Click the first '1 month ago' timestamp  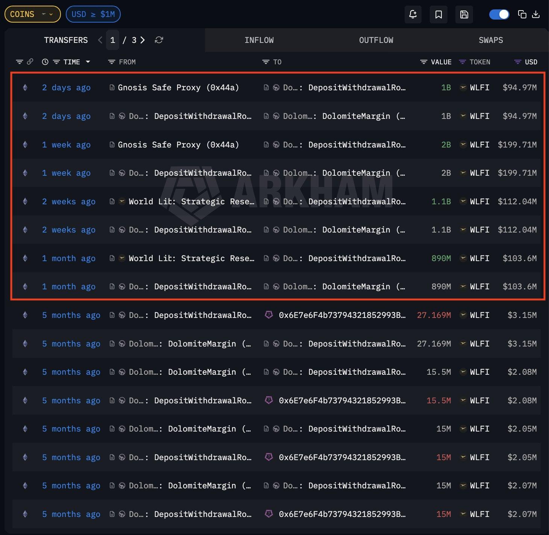point(69,258)
